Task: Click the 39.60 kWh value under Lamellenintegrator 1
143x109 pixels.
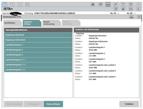Action: [93, 50]
